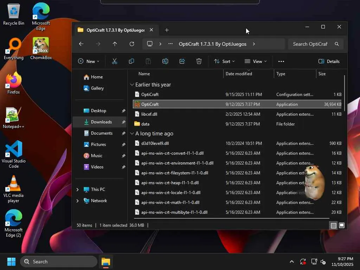The width and height of the screenshot is (360, 270).
Task: Click the search magnifier in Search OptiCraf box
Action: pyautogui.click(x=336, y=44)
